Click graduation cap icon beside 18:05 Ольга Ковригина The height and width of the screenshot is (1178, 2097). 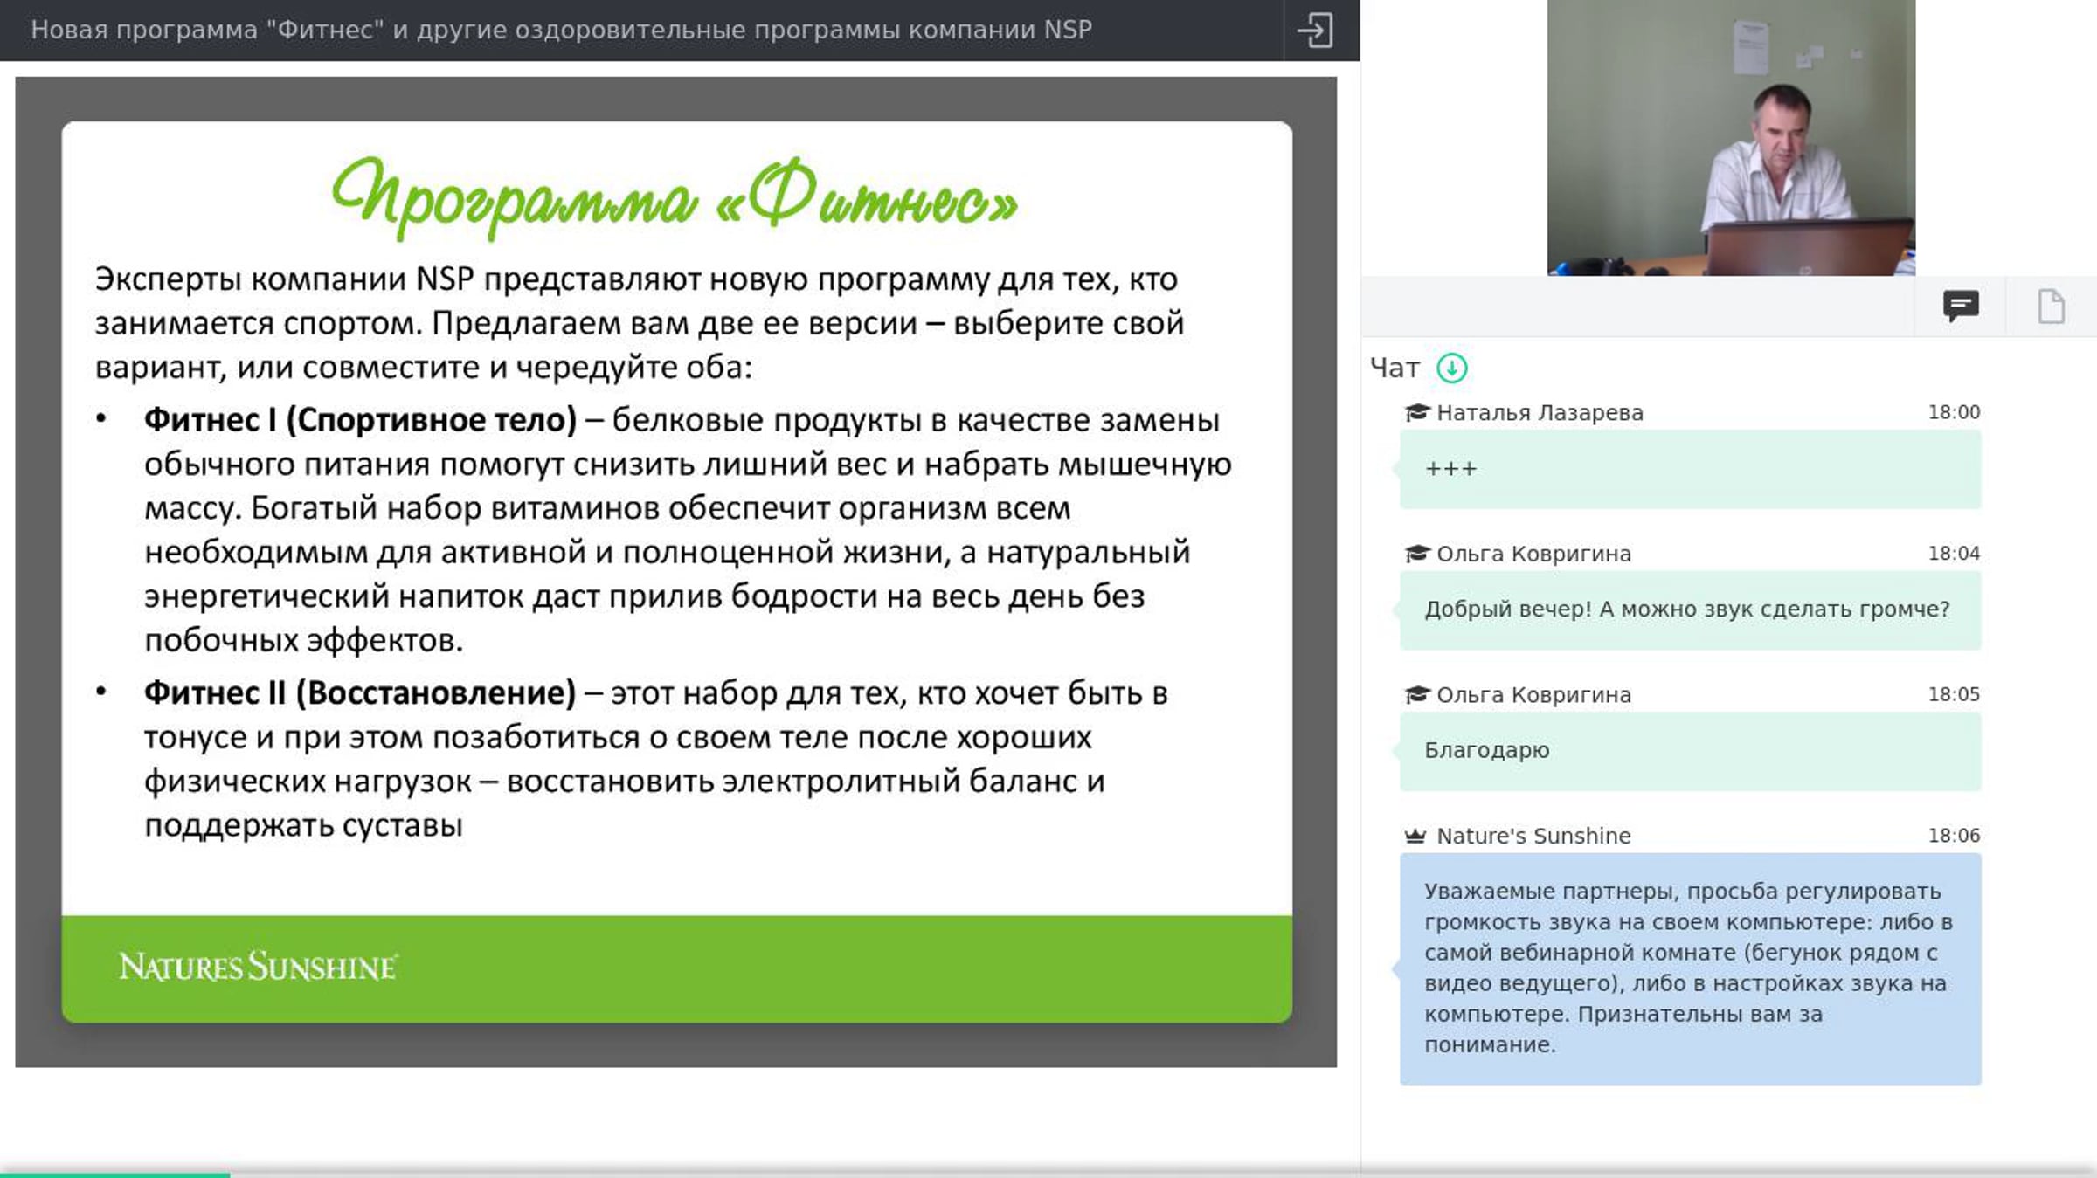click(1416, 695)
